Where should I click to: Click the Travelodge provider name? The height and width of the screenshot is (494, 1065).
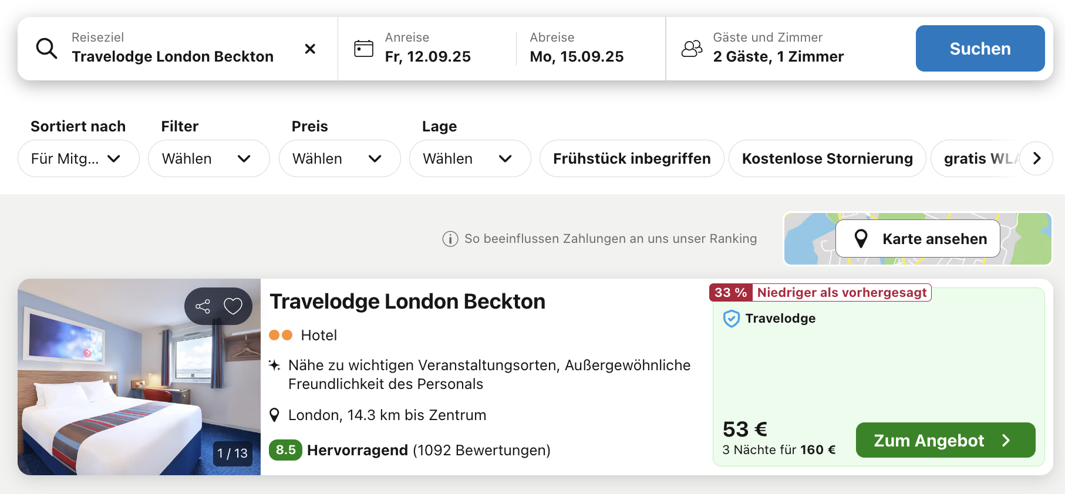click(780, 319)
